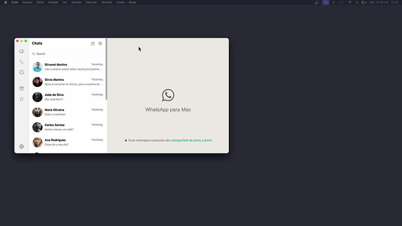Image resolution: width=402 pixels, height=226 pixels.
Task: Open Maria Oliveira conversation
Action: pyautogui.click(x=68, y=112)
